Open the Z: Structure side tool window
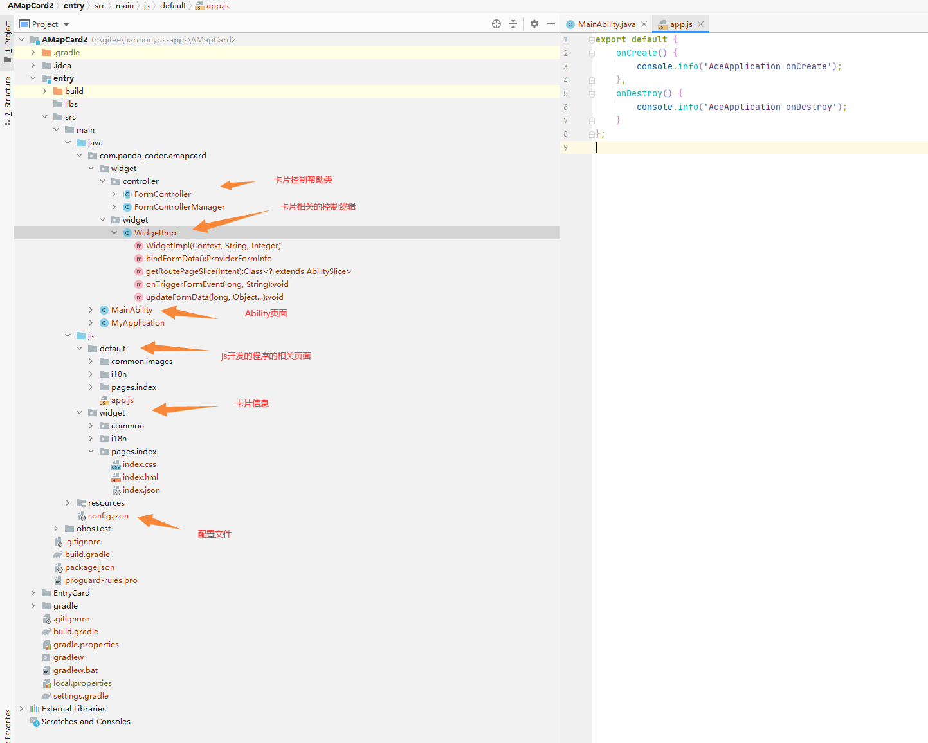928x743 pixels. [x=7, y=100]
